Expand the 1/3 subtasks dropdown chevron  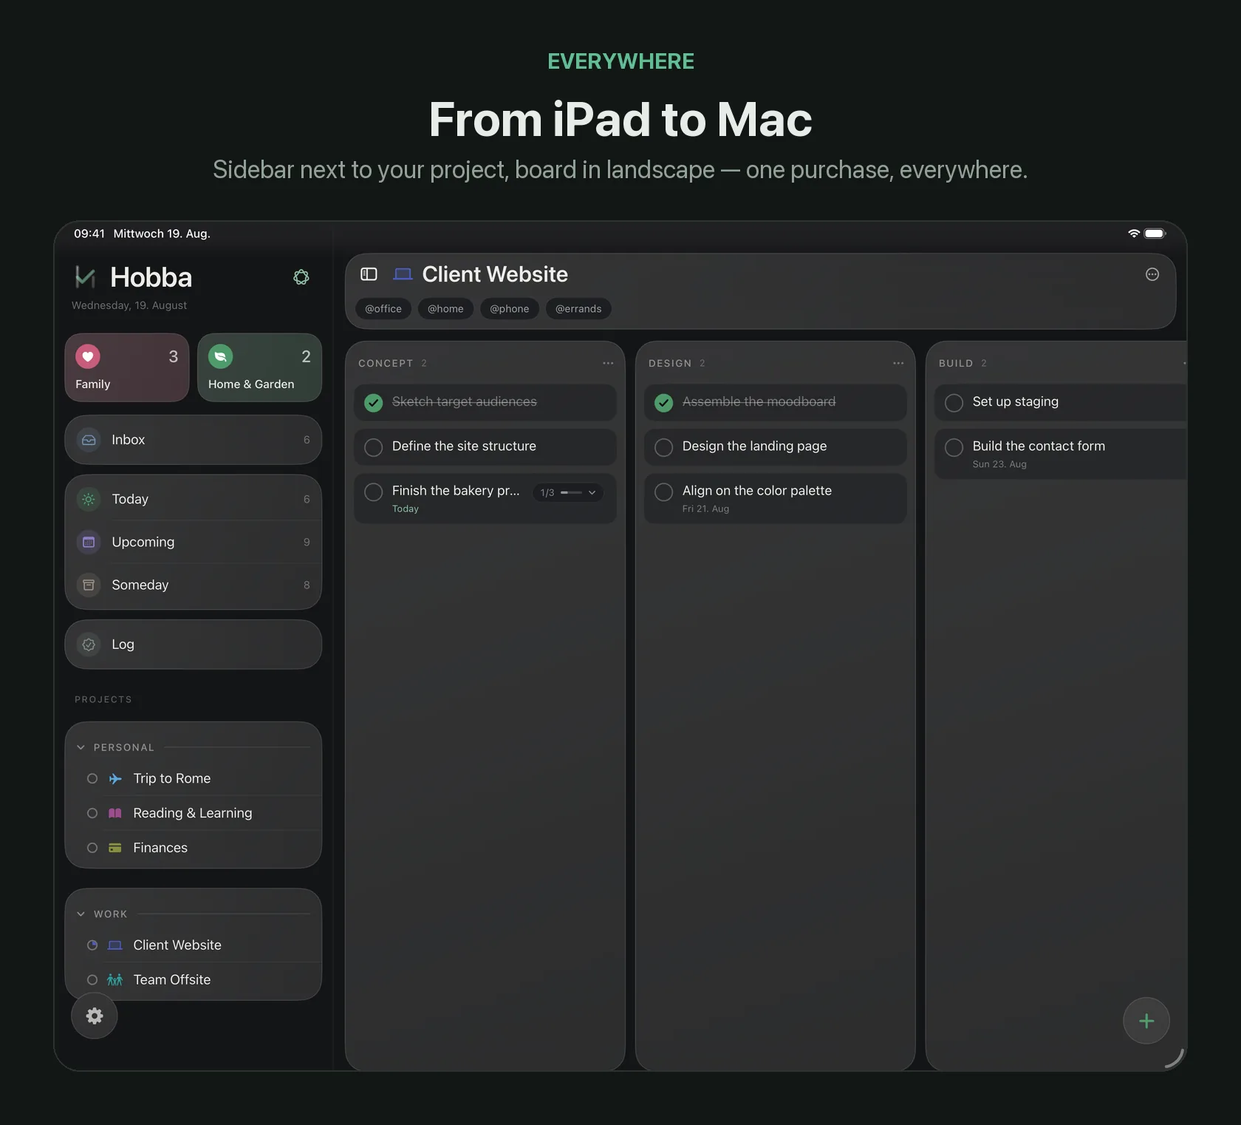tap(592, 492)
